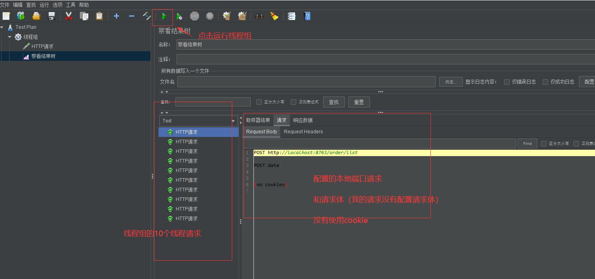Viewport: 595px width, 279px height.
Task: Toggle 区分大小写 beside the 查找 button
Action: pyautogui.click(x=259, y=102)
